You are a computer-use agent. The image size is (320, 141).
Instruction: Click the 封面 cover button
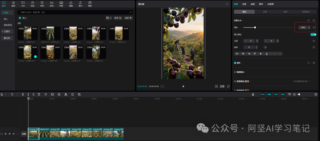point(24,134)
